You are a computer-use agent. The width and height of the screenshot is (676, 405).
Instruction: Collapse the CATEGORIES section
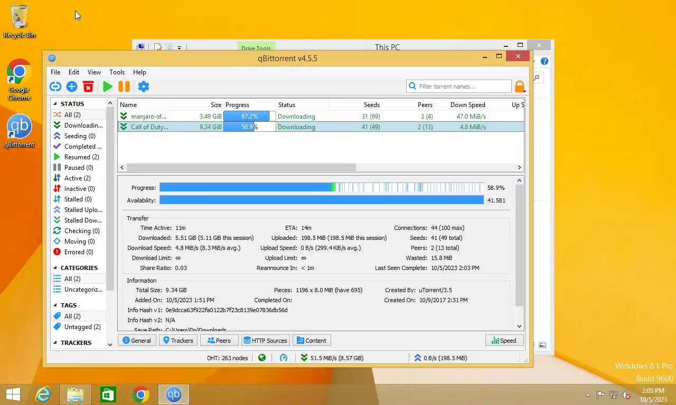(x=55, y=268)
